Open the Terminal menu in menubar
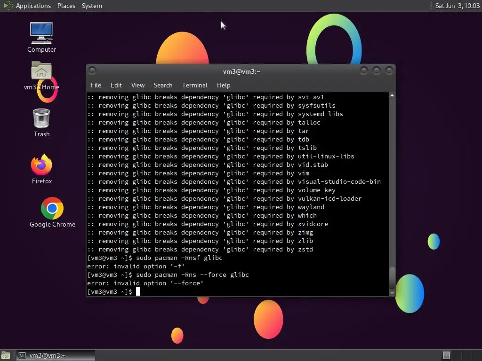 click(194, 85)
